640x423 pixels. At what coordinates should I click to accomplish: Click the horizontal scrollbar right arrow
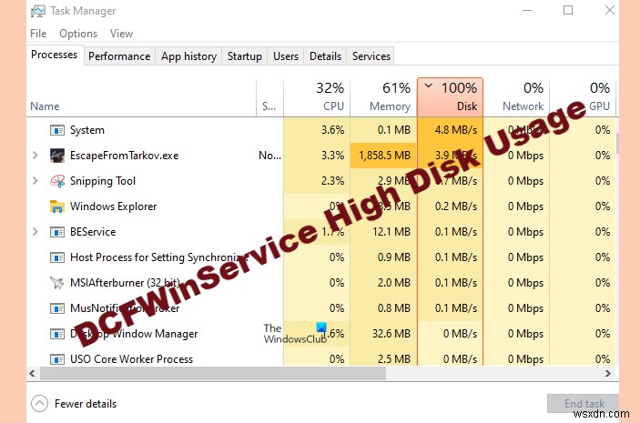[608, 373]
